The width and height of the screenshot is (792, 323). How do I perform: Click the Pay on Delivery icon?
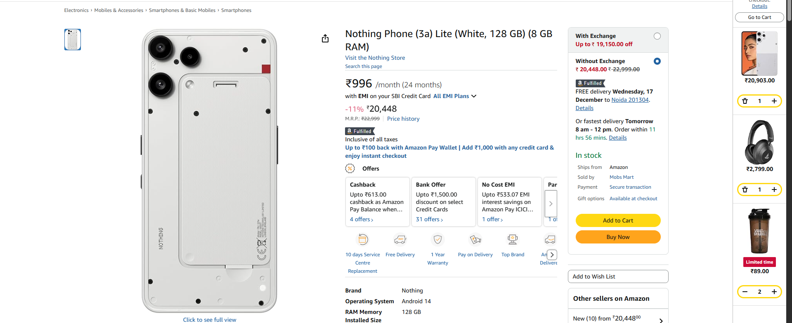(x=475, y=239)
